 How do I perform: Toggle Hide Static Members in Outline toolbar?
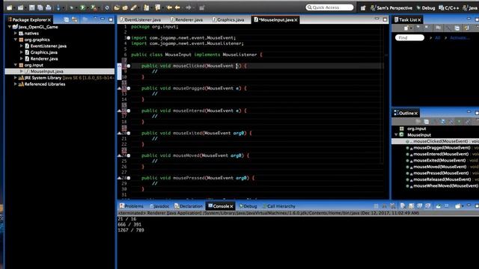(451, 122)
